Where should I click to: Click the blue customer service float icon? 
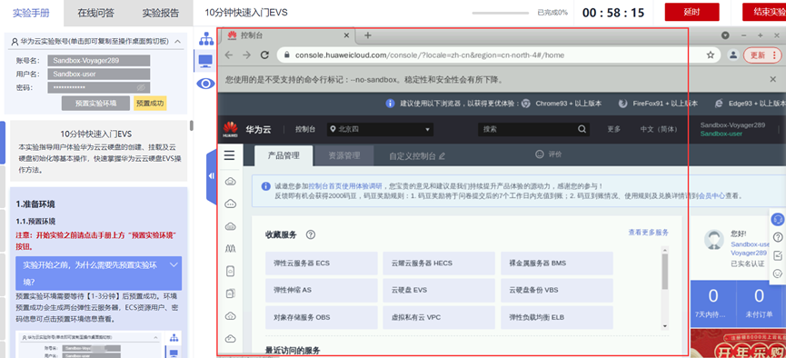pos(778,219)
